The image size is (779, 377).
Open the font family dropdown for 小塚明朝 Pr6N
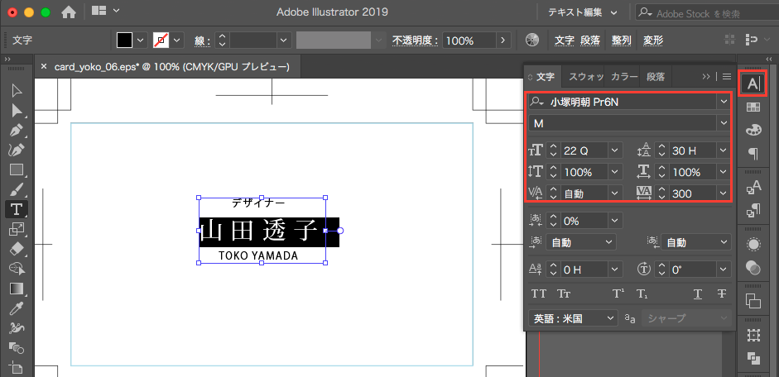click(724, 102)
